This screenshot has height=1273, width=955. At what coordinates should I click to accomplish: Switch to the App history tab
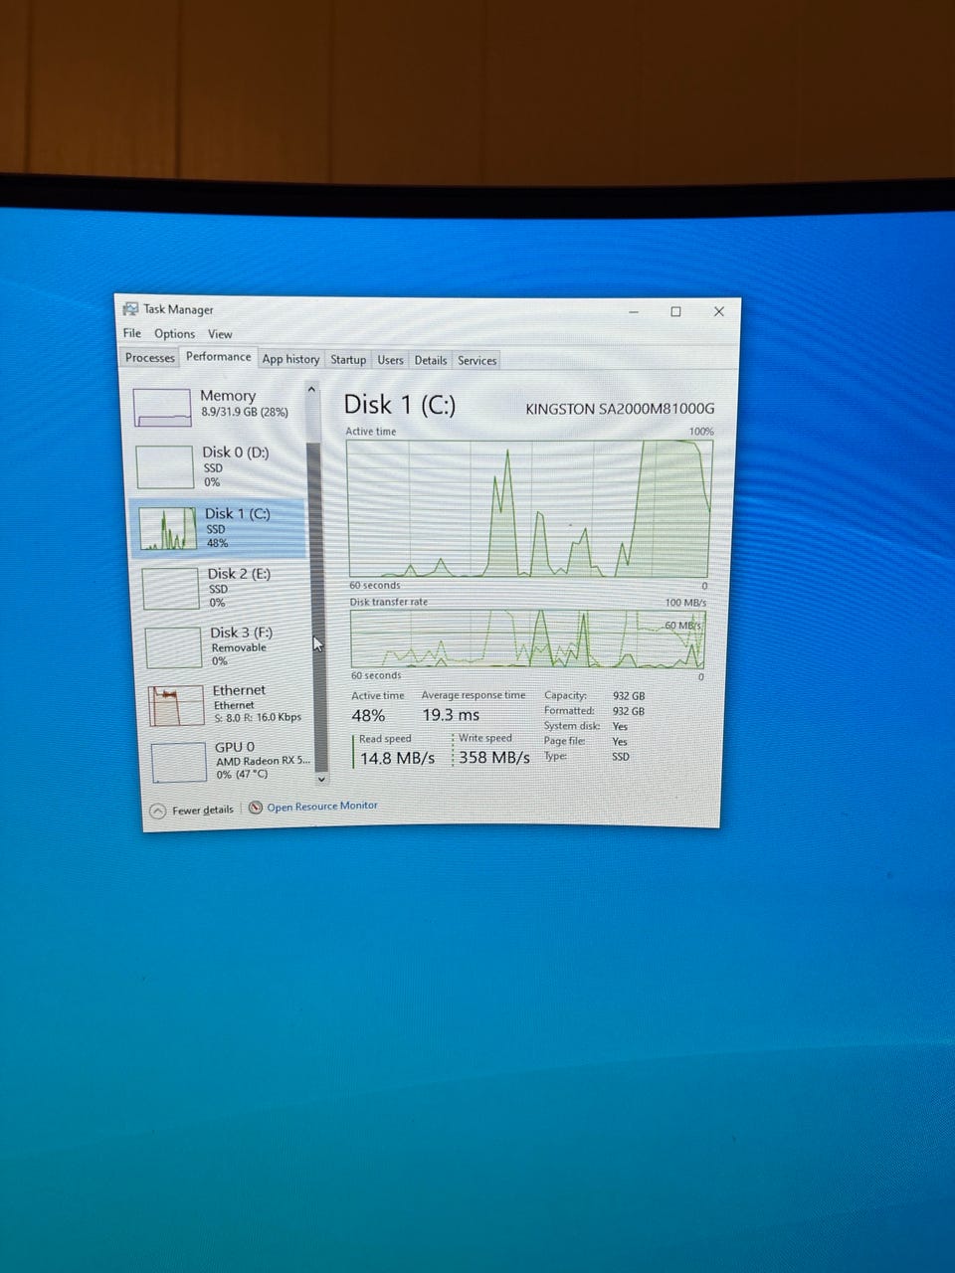pos(290,359)
